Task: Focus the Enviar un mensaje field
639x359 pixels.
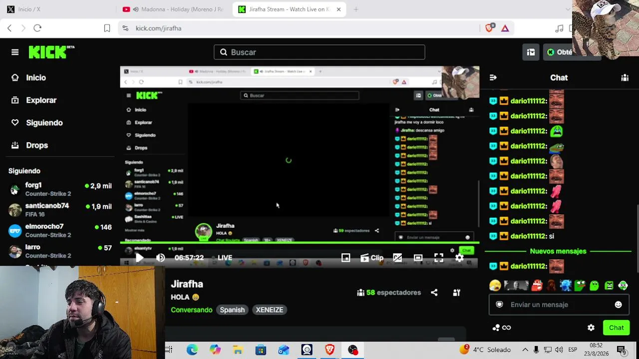Action: 558,305
